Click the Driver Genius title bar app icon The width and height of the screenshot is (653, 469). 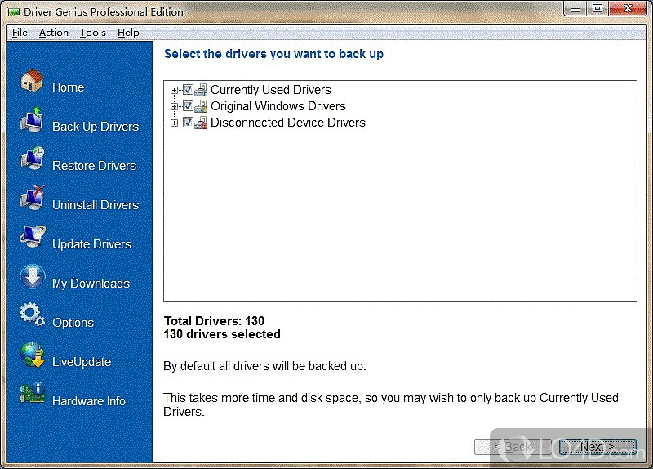pyautogui.click(x=13, y=11)
